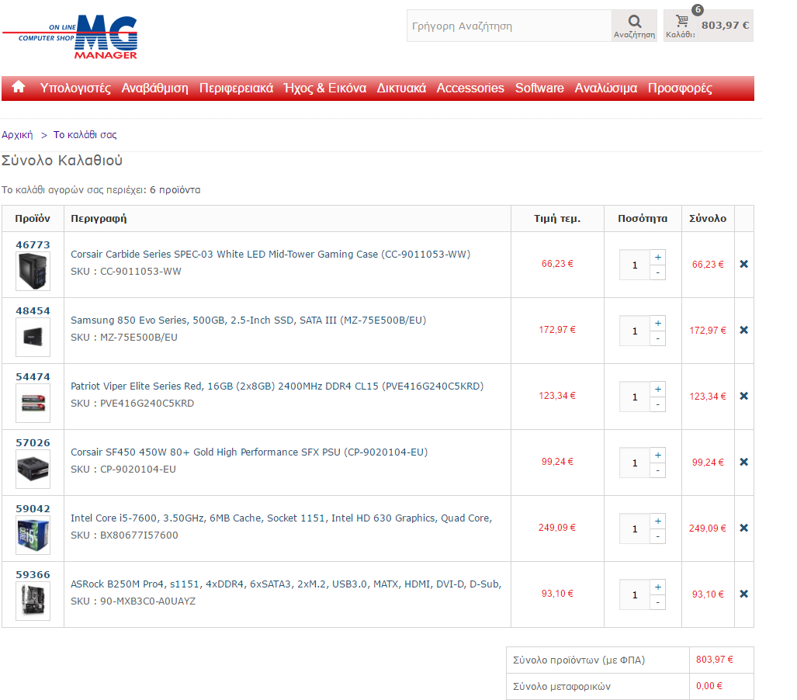Click product code 57026
The image size is (797, 700).
pyautogui.click(x=33, y=443)
